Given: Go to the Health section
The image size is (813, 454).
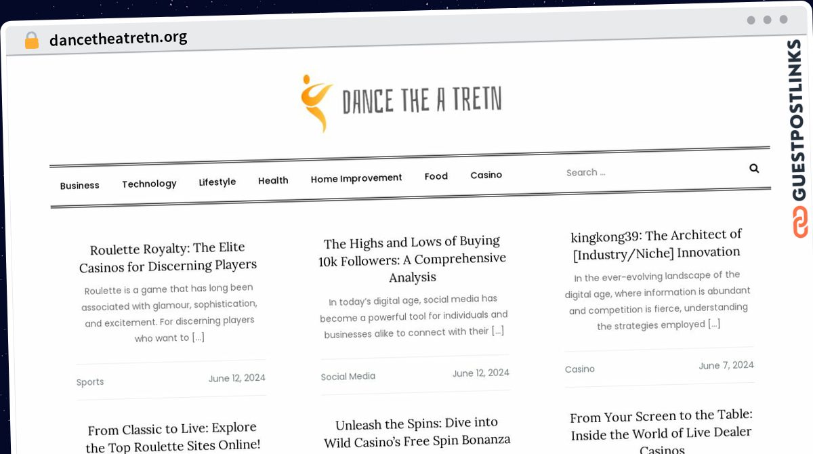Looking at the screenshot, I should [x=273, y=180].
